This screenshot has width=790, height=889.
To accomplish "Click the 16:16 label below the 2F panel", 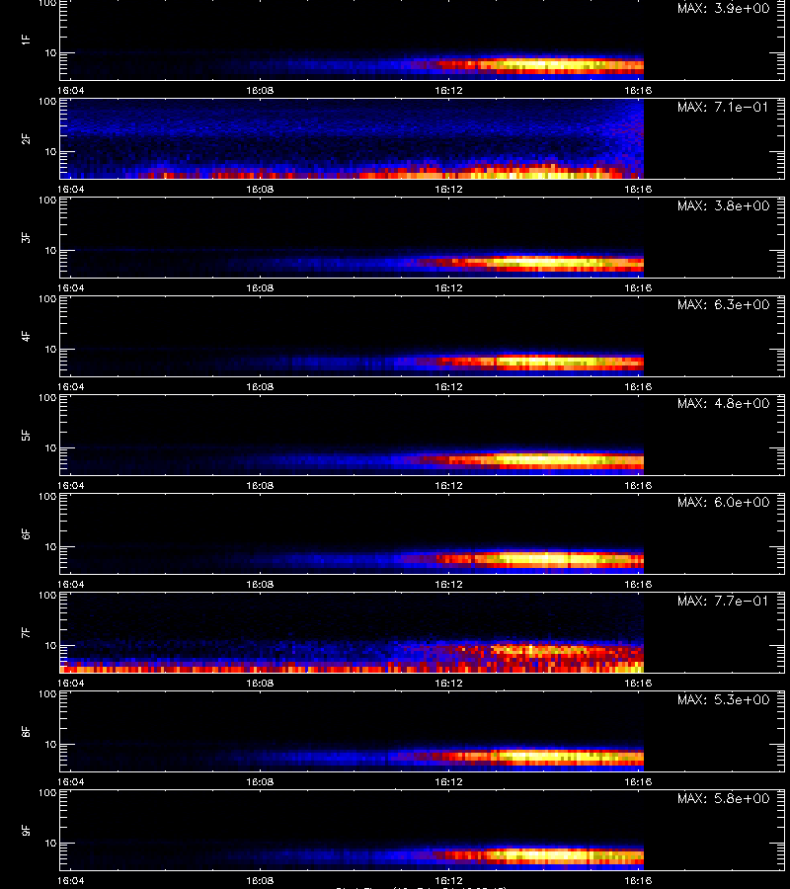I will pos(638,190).
